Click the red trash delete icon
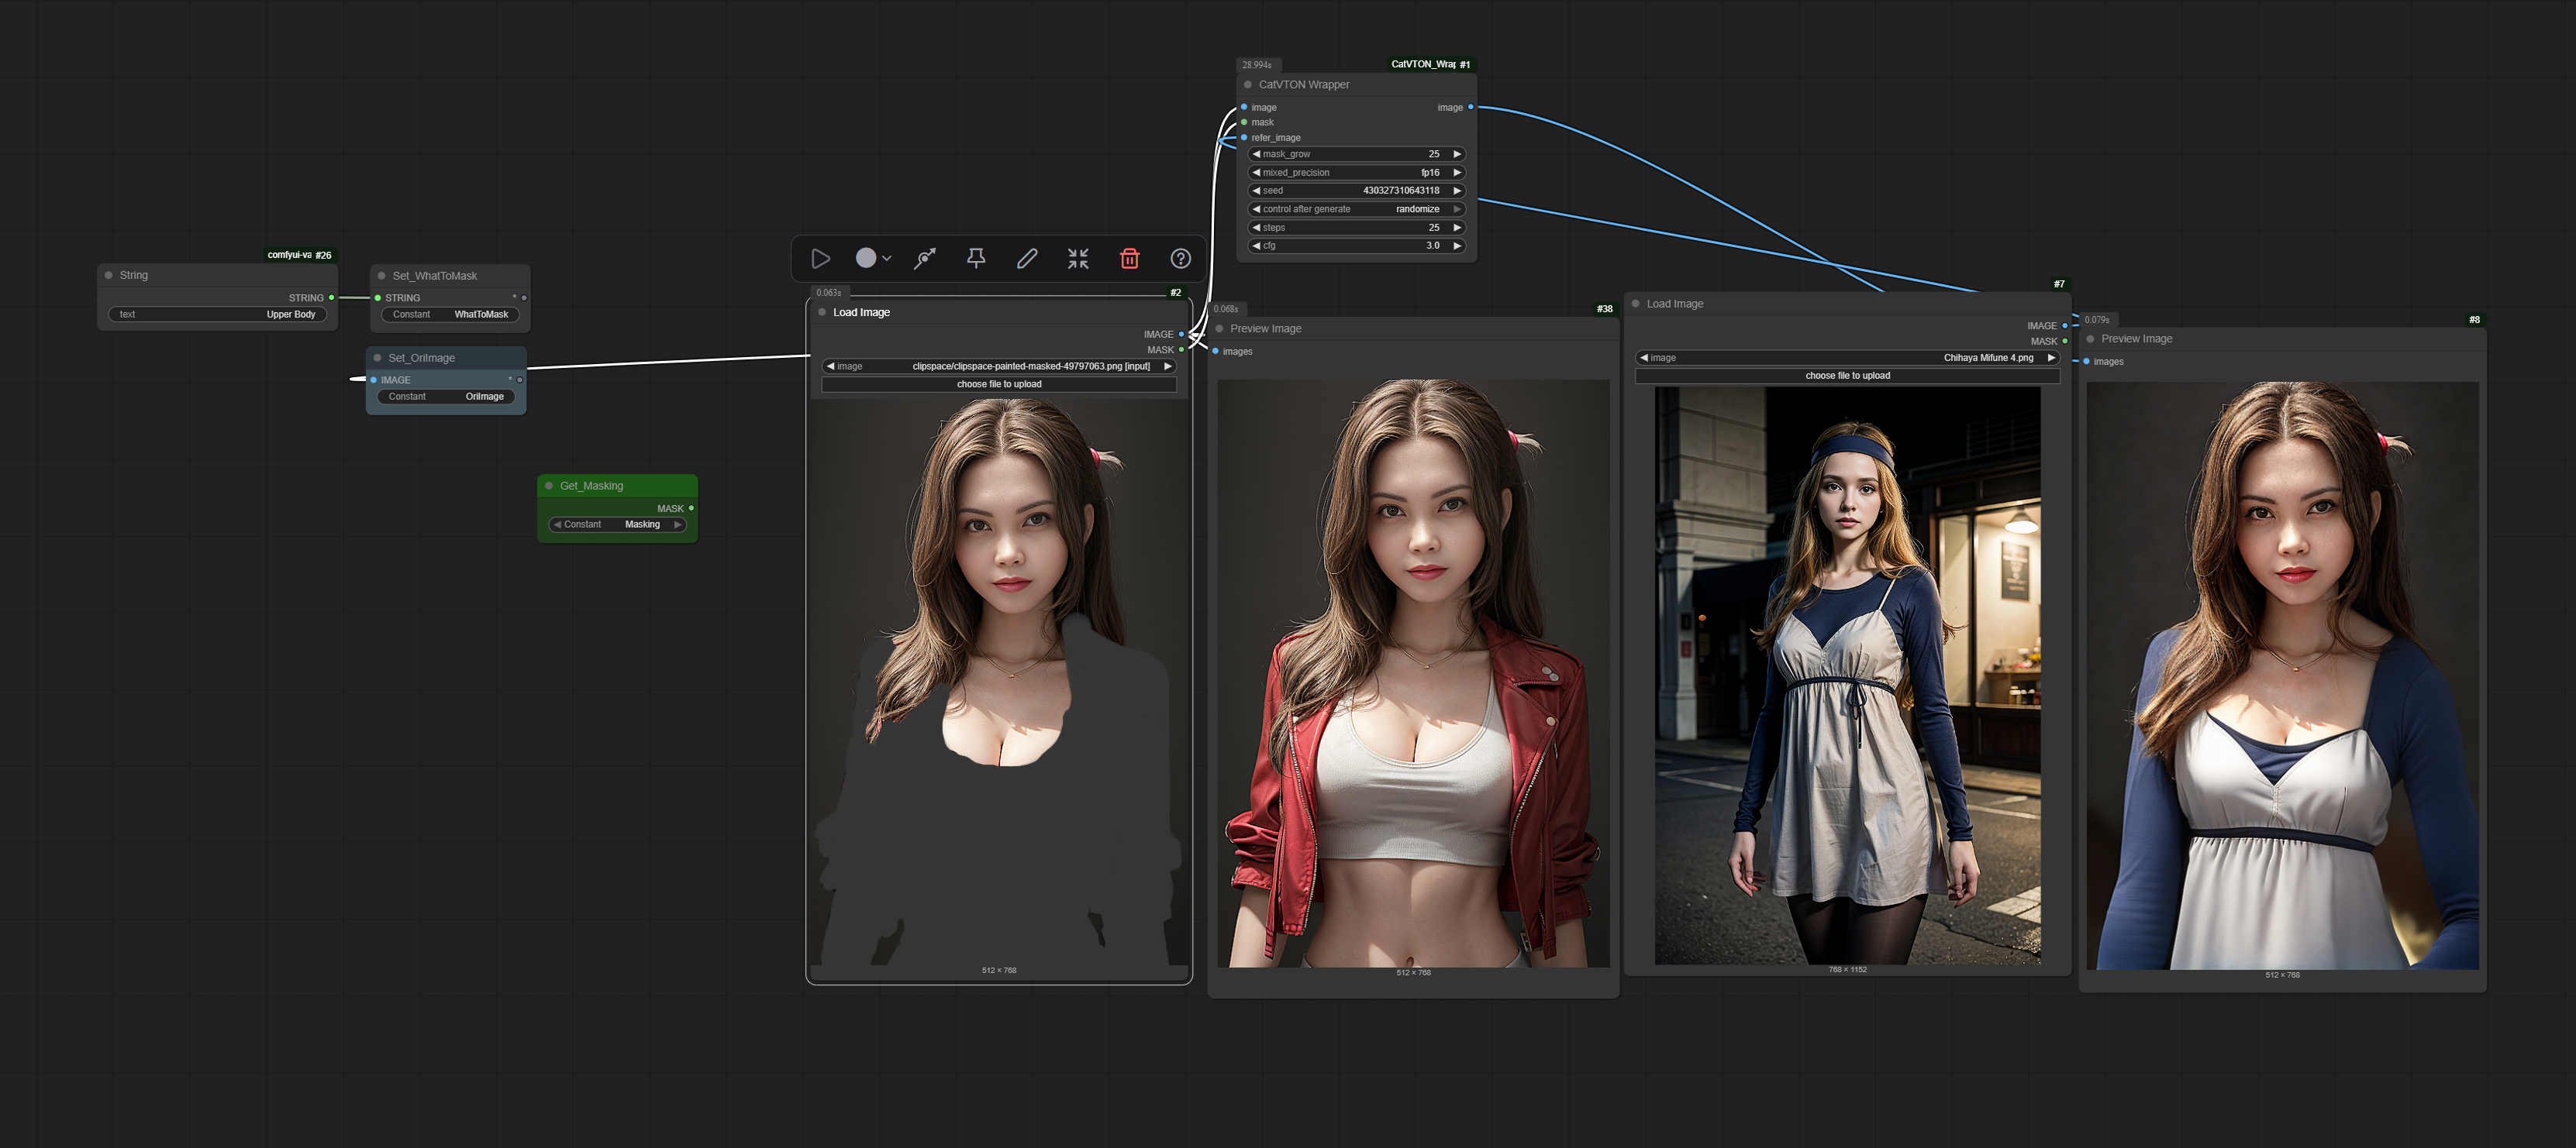 (x=1129, y=259)
